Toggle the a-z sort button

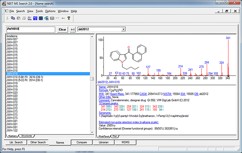[x=73, y=29]
